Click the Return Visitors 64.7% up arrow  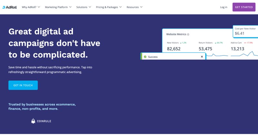click(x=216, y=43)
